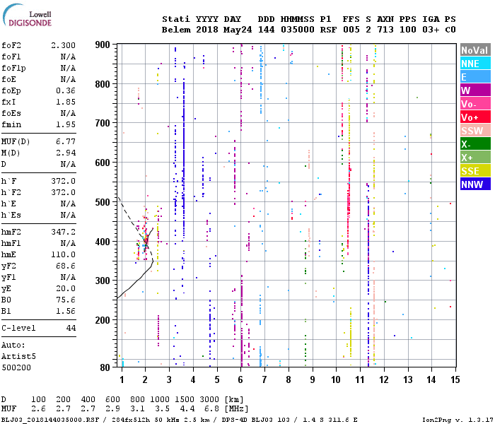Click the X+ light green legend swatch

click(475, 158)
